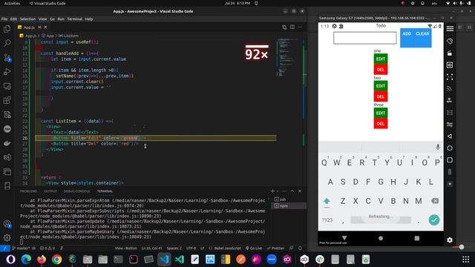Viewport: 475px width, 267px height.
Task: Click the Prettier status item
Action: 275,248
